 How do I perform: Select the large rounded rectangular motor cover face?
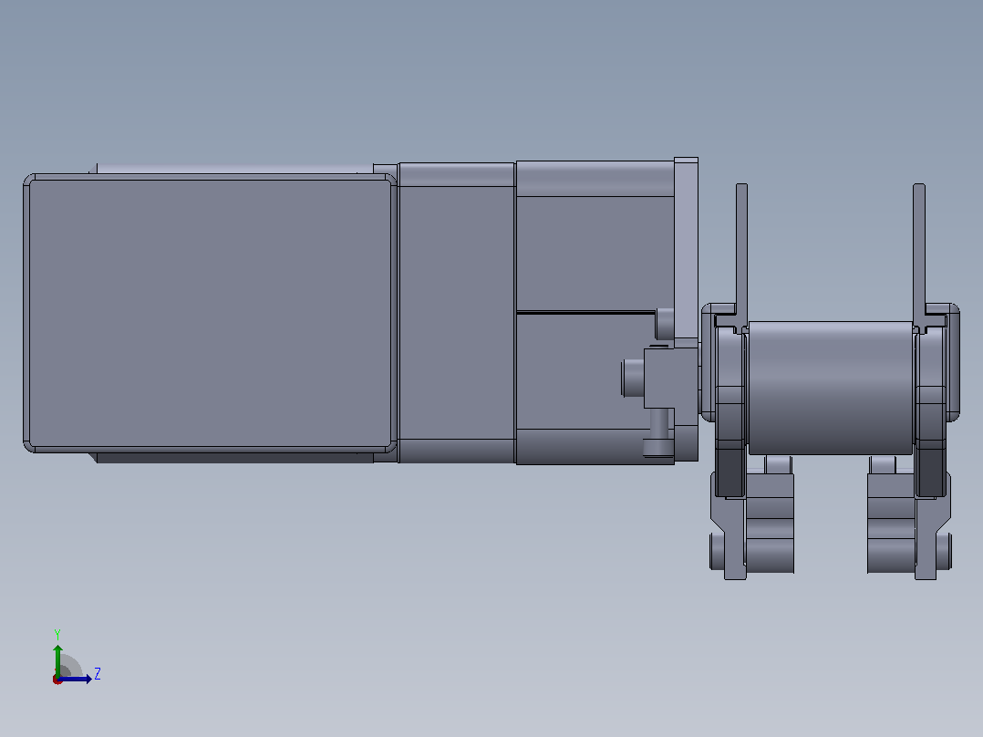pyautogui.click(x=210, y=313)
